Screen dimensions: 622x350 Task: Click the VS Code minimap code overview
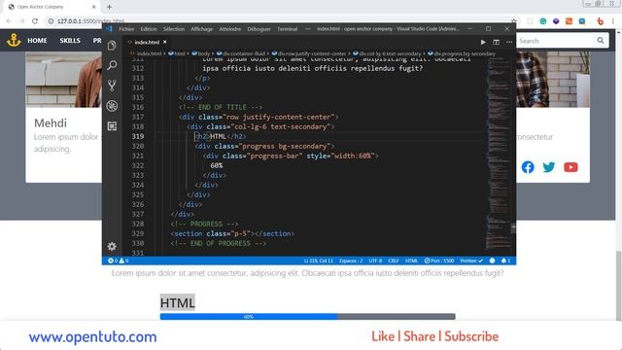(x=499, y=153)
